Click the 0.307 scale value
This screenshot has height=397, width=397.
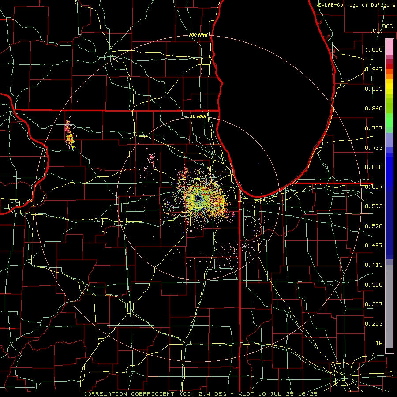(x=374, y=304)
